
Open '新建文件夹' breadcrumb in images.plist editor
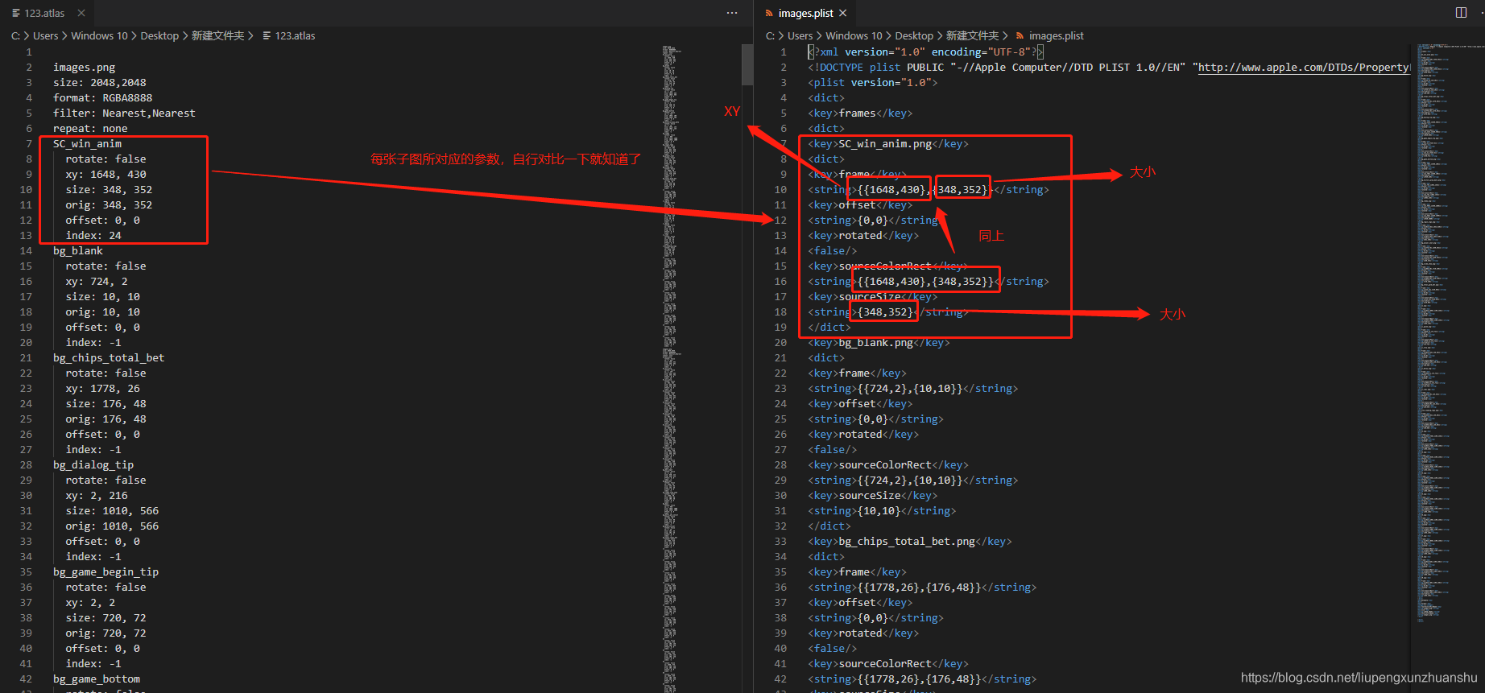[972, 36]
